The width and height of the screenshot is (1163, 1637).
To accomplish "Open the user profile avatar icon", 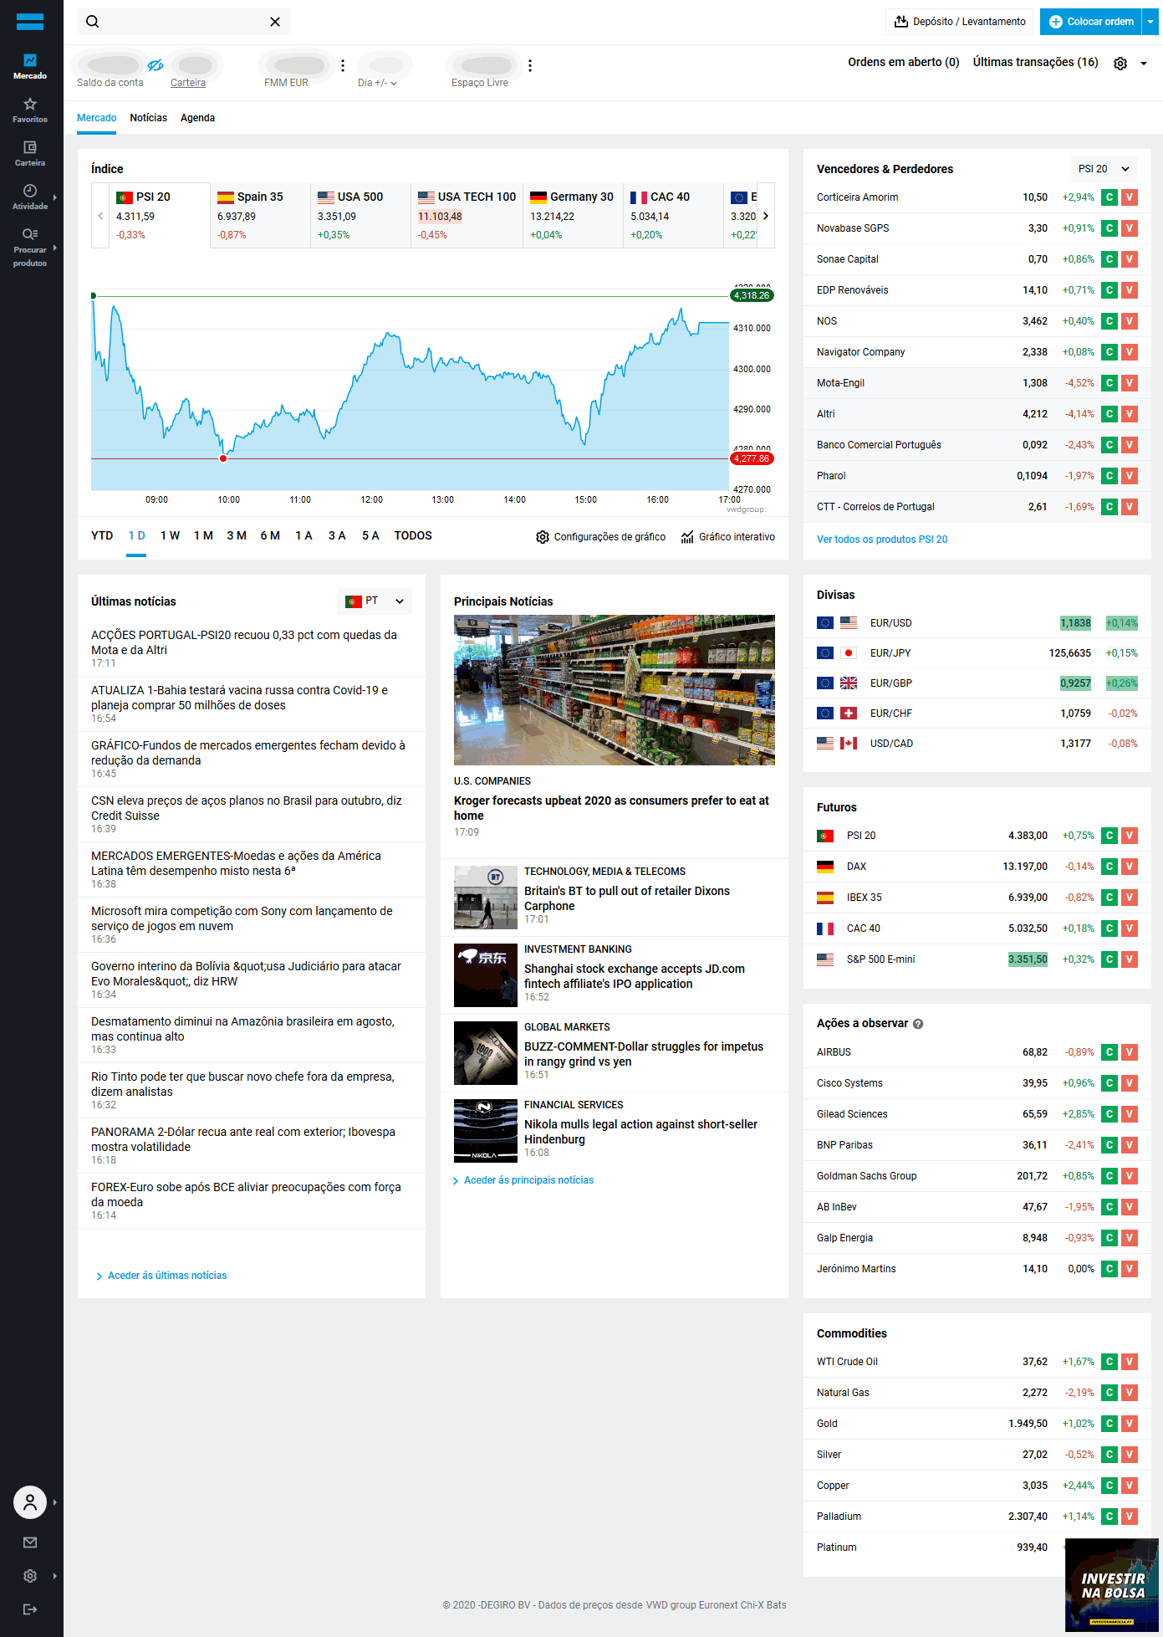I will click(30, 1502).
